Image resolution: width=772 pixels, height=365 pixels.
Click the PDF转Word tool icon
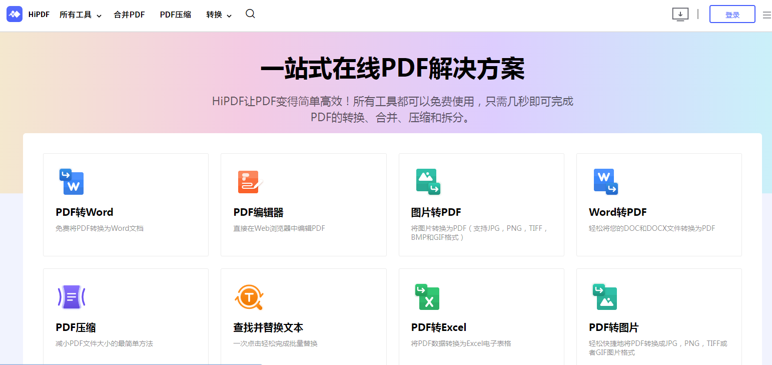tap(72, 181)
